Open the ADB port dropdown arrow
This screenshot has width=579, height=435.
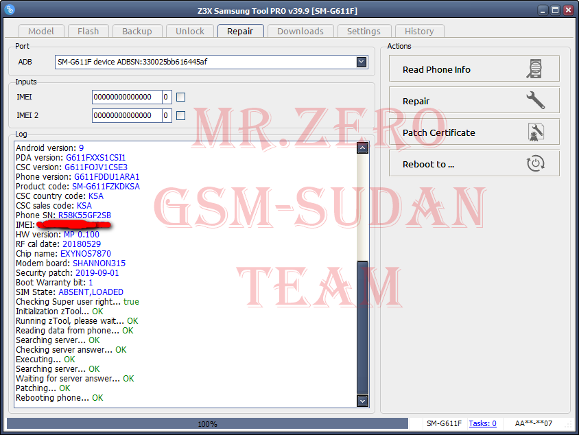click(362, 62)
